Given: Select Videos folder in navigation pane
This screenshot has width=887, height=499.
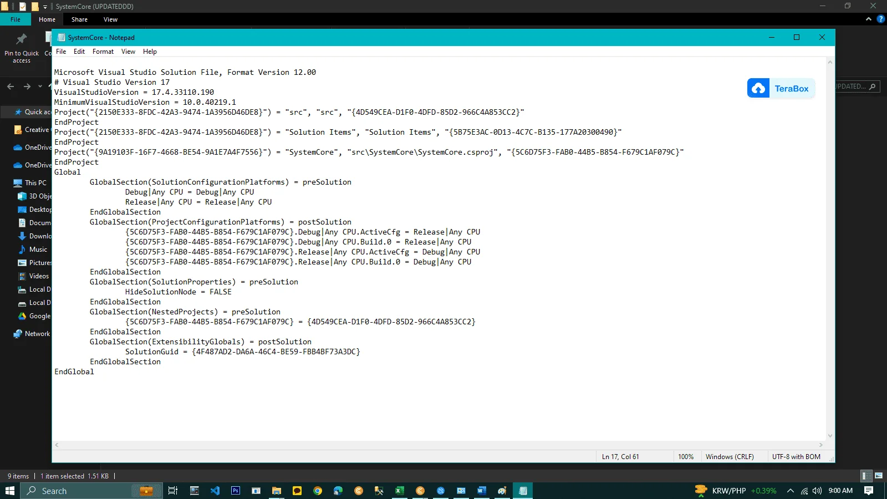Looking at the screenshot, I should (x=34, y=276).
